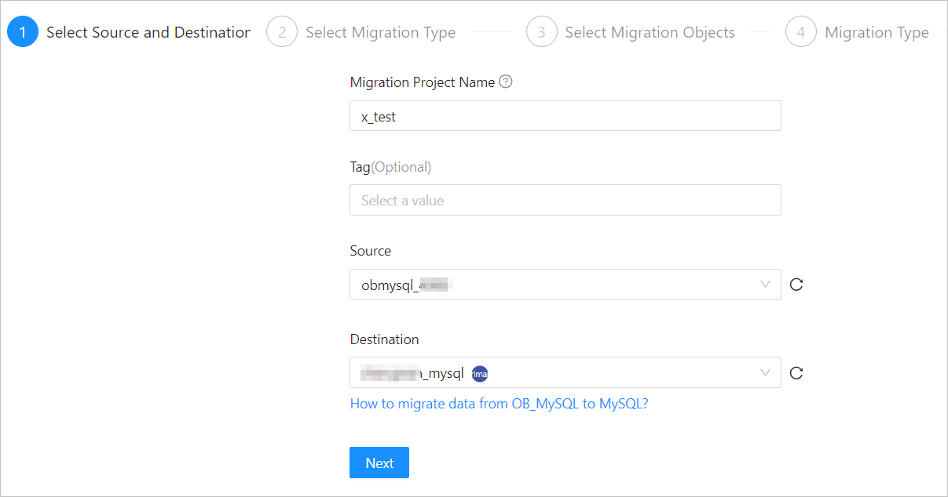The image size is (948, 497).
Task: Jump to final 'Migration Type' step label
Action: [x=877, y=32]
